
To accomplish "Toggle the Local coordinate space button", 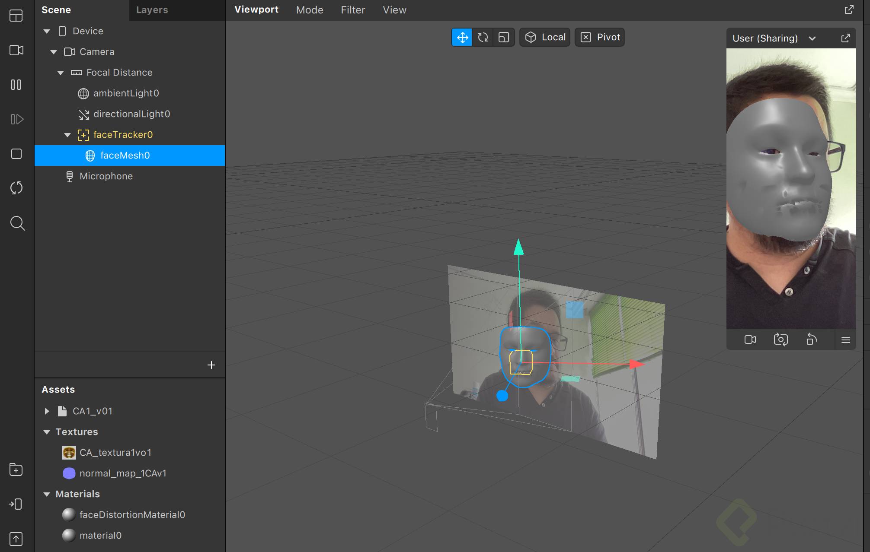I will point(545,38).
